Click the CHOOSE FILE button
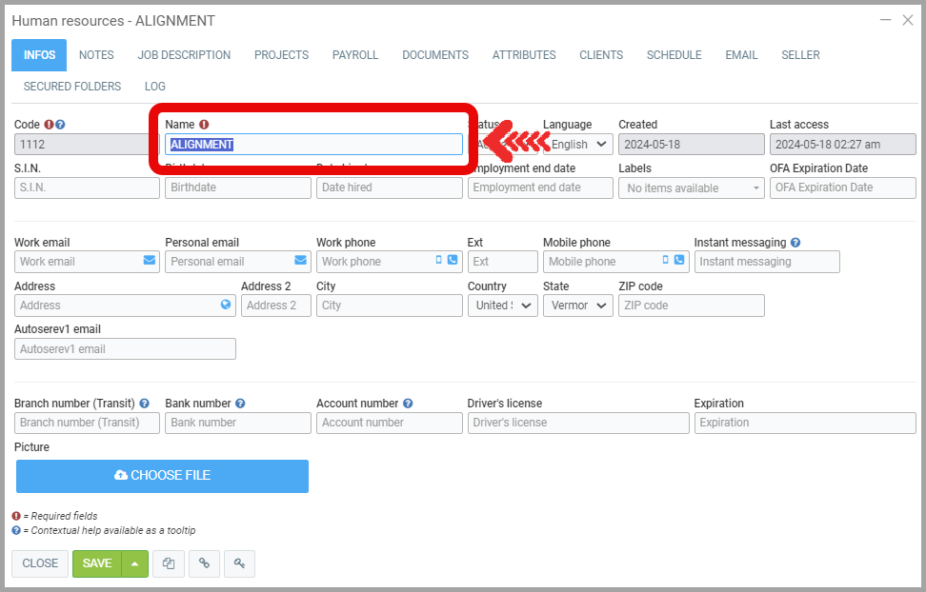926x592 pixels. 162,476
